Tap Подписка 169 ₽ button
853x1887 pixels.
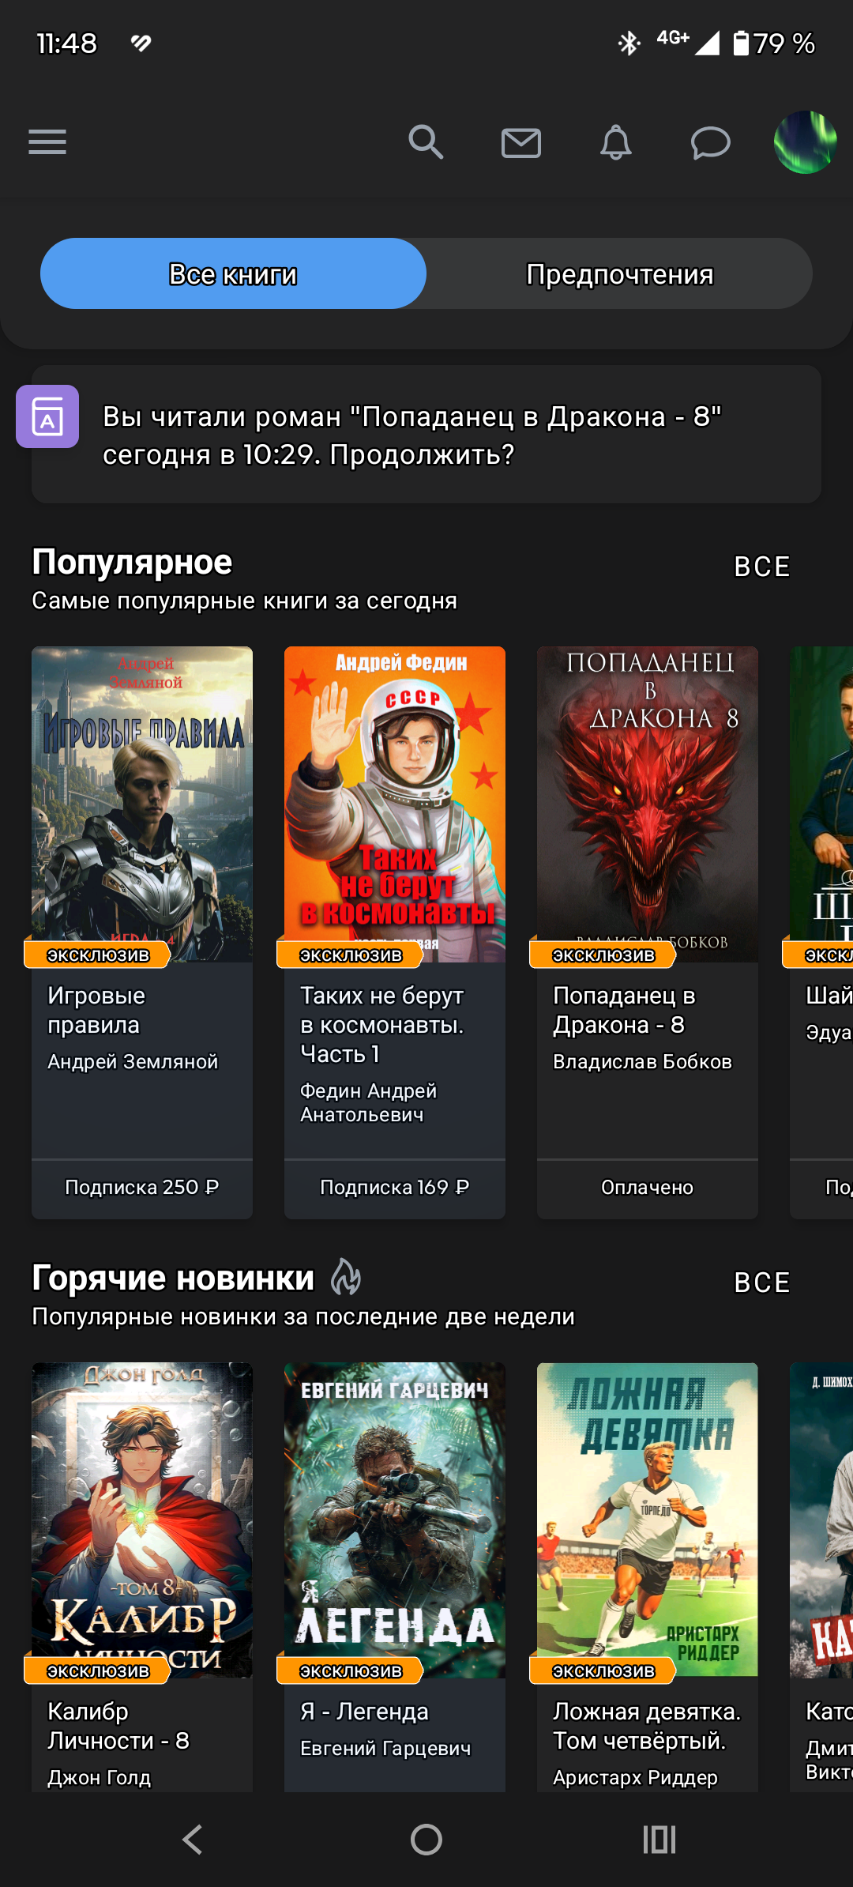pyautogui.click(x=395, y=1188)
